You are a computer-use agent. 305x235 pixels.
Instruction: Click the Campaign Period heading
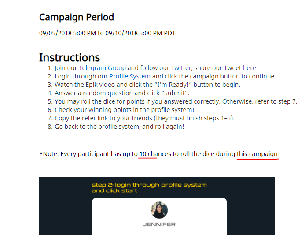tap(77, 17)
